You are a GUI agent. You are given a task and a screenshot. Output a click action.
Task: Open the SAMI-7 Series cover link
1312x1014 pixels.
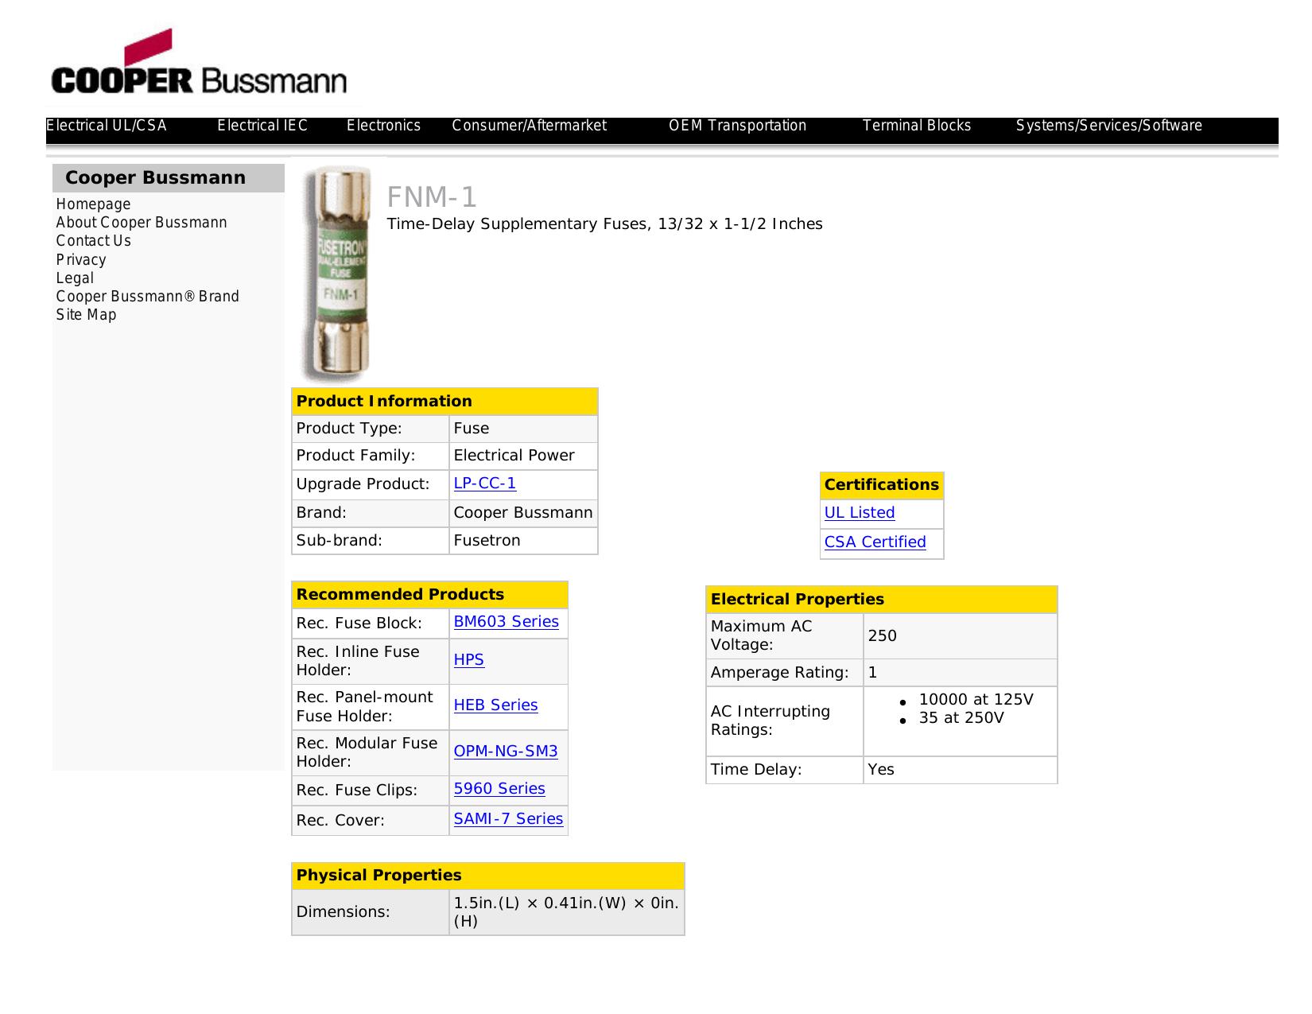pos(509,819)
